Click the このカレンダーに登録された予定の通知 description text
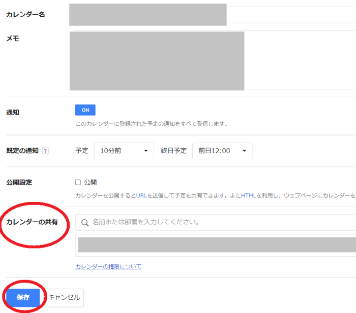This screenshot has width=356, height=313. point(152,124)
